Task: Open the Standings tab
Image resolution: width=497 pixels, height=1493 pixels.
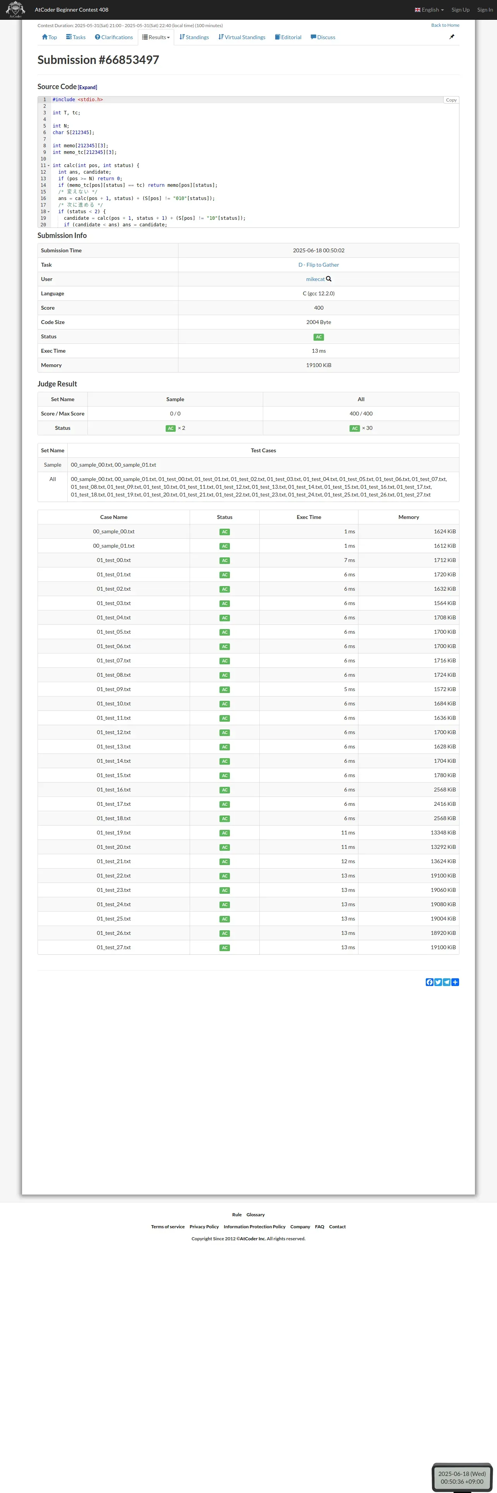Action: click(194, 37)
